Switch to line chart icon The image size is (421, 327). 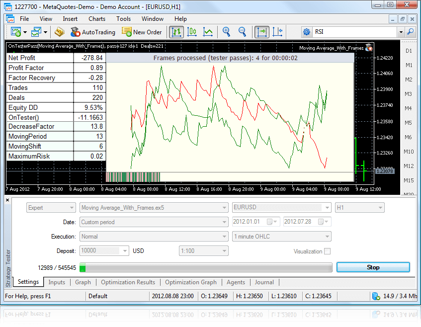[208, 32]
